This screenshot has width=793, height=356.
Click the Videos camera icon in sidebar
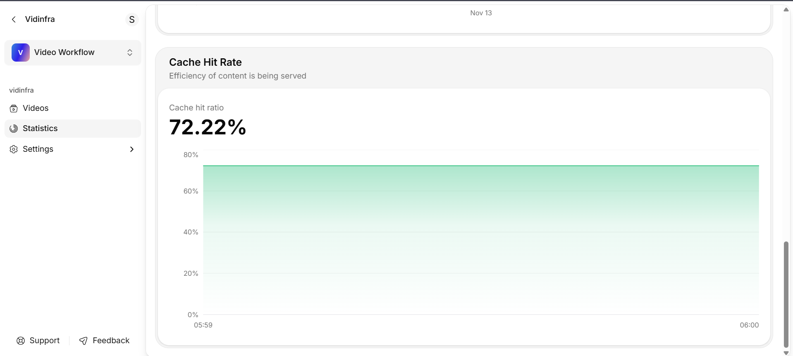[x=14, y=108]
